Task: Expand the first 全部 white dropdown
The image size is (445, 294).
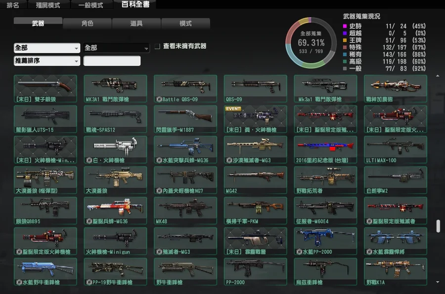Action: 47,48
